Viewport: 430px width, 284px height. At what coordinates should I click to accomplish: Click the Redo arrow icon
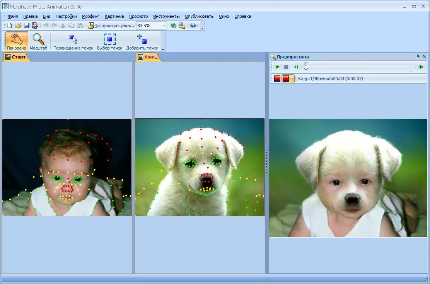(x=54, y=26)
